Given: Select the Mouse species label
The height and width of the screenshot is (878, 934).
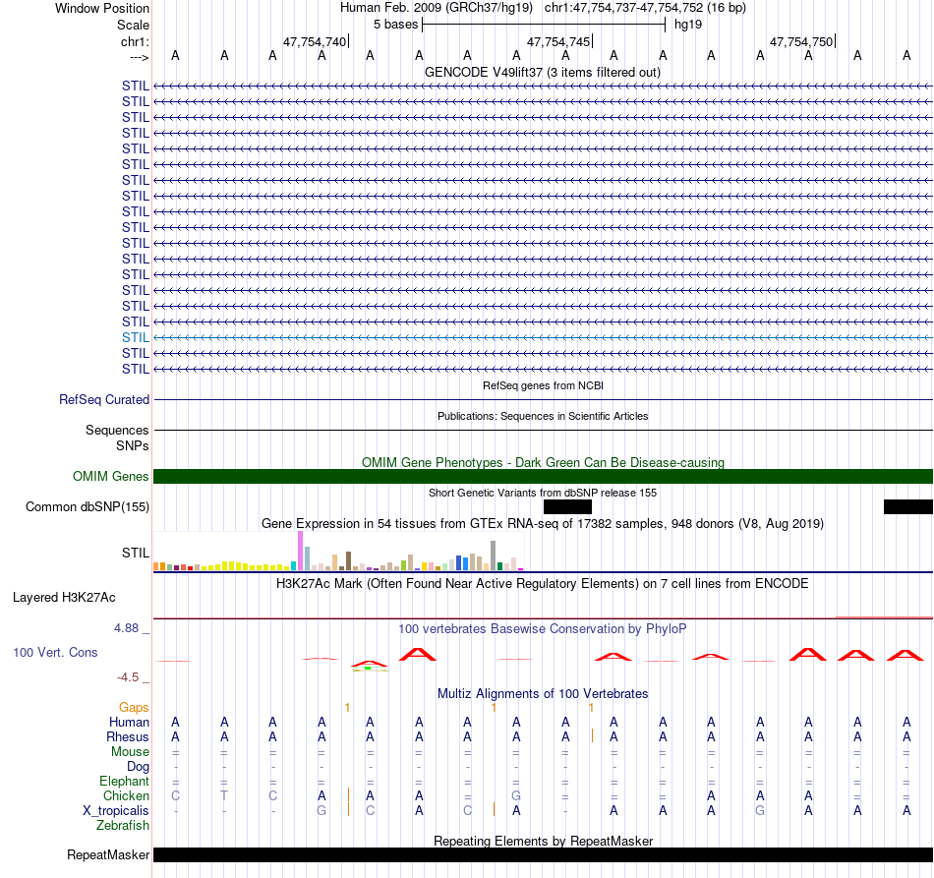Looking at the screenshot, I should coord(130,752).
